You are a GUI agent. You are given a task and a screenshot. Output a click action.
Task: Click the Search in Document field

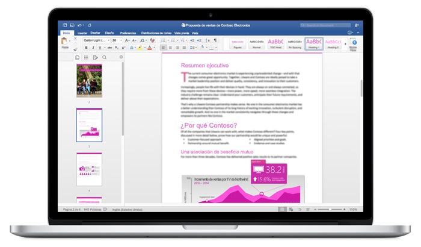point(325,25)
